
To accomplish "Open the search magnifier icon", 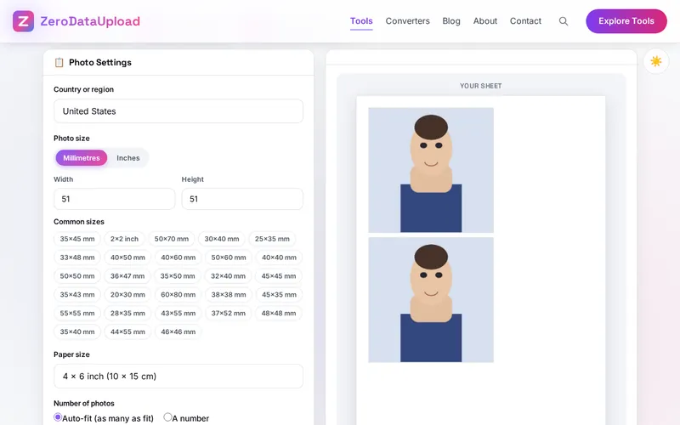I will (x=564, y=21).
